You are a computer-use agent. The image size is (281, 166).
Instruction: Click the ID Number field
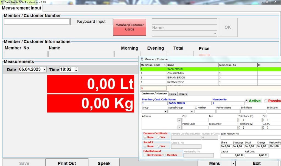pos(205,111)
